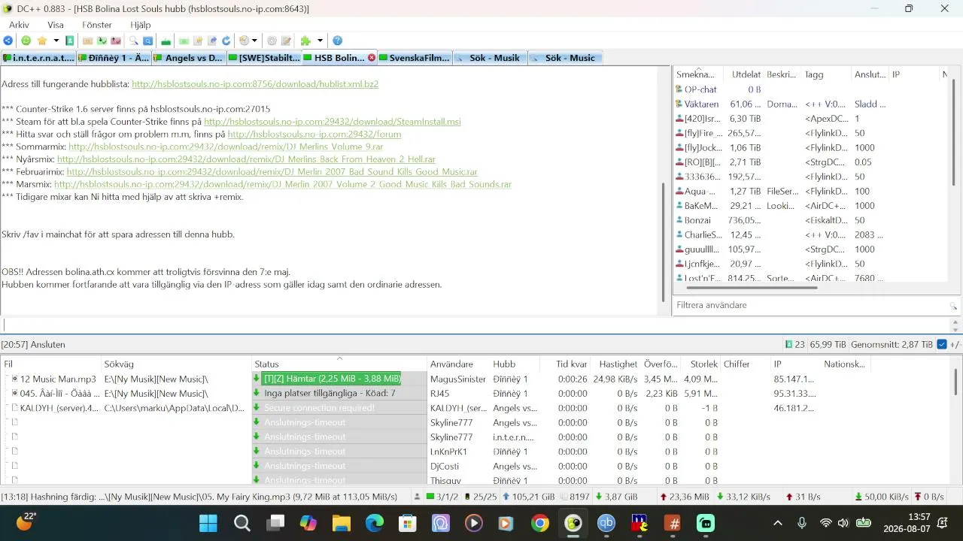Click the 50,00 KiB/s download limit status item
963x541 pixels.
coord(882,497)
